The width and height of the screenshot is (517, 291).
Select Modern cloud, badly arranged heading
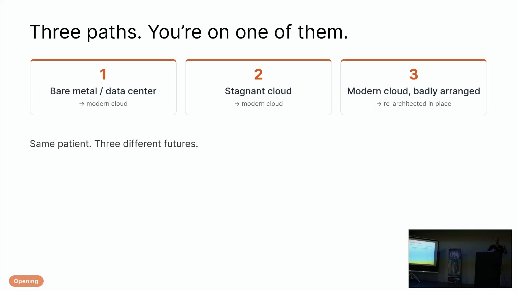[414, 91]
